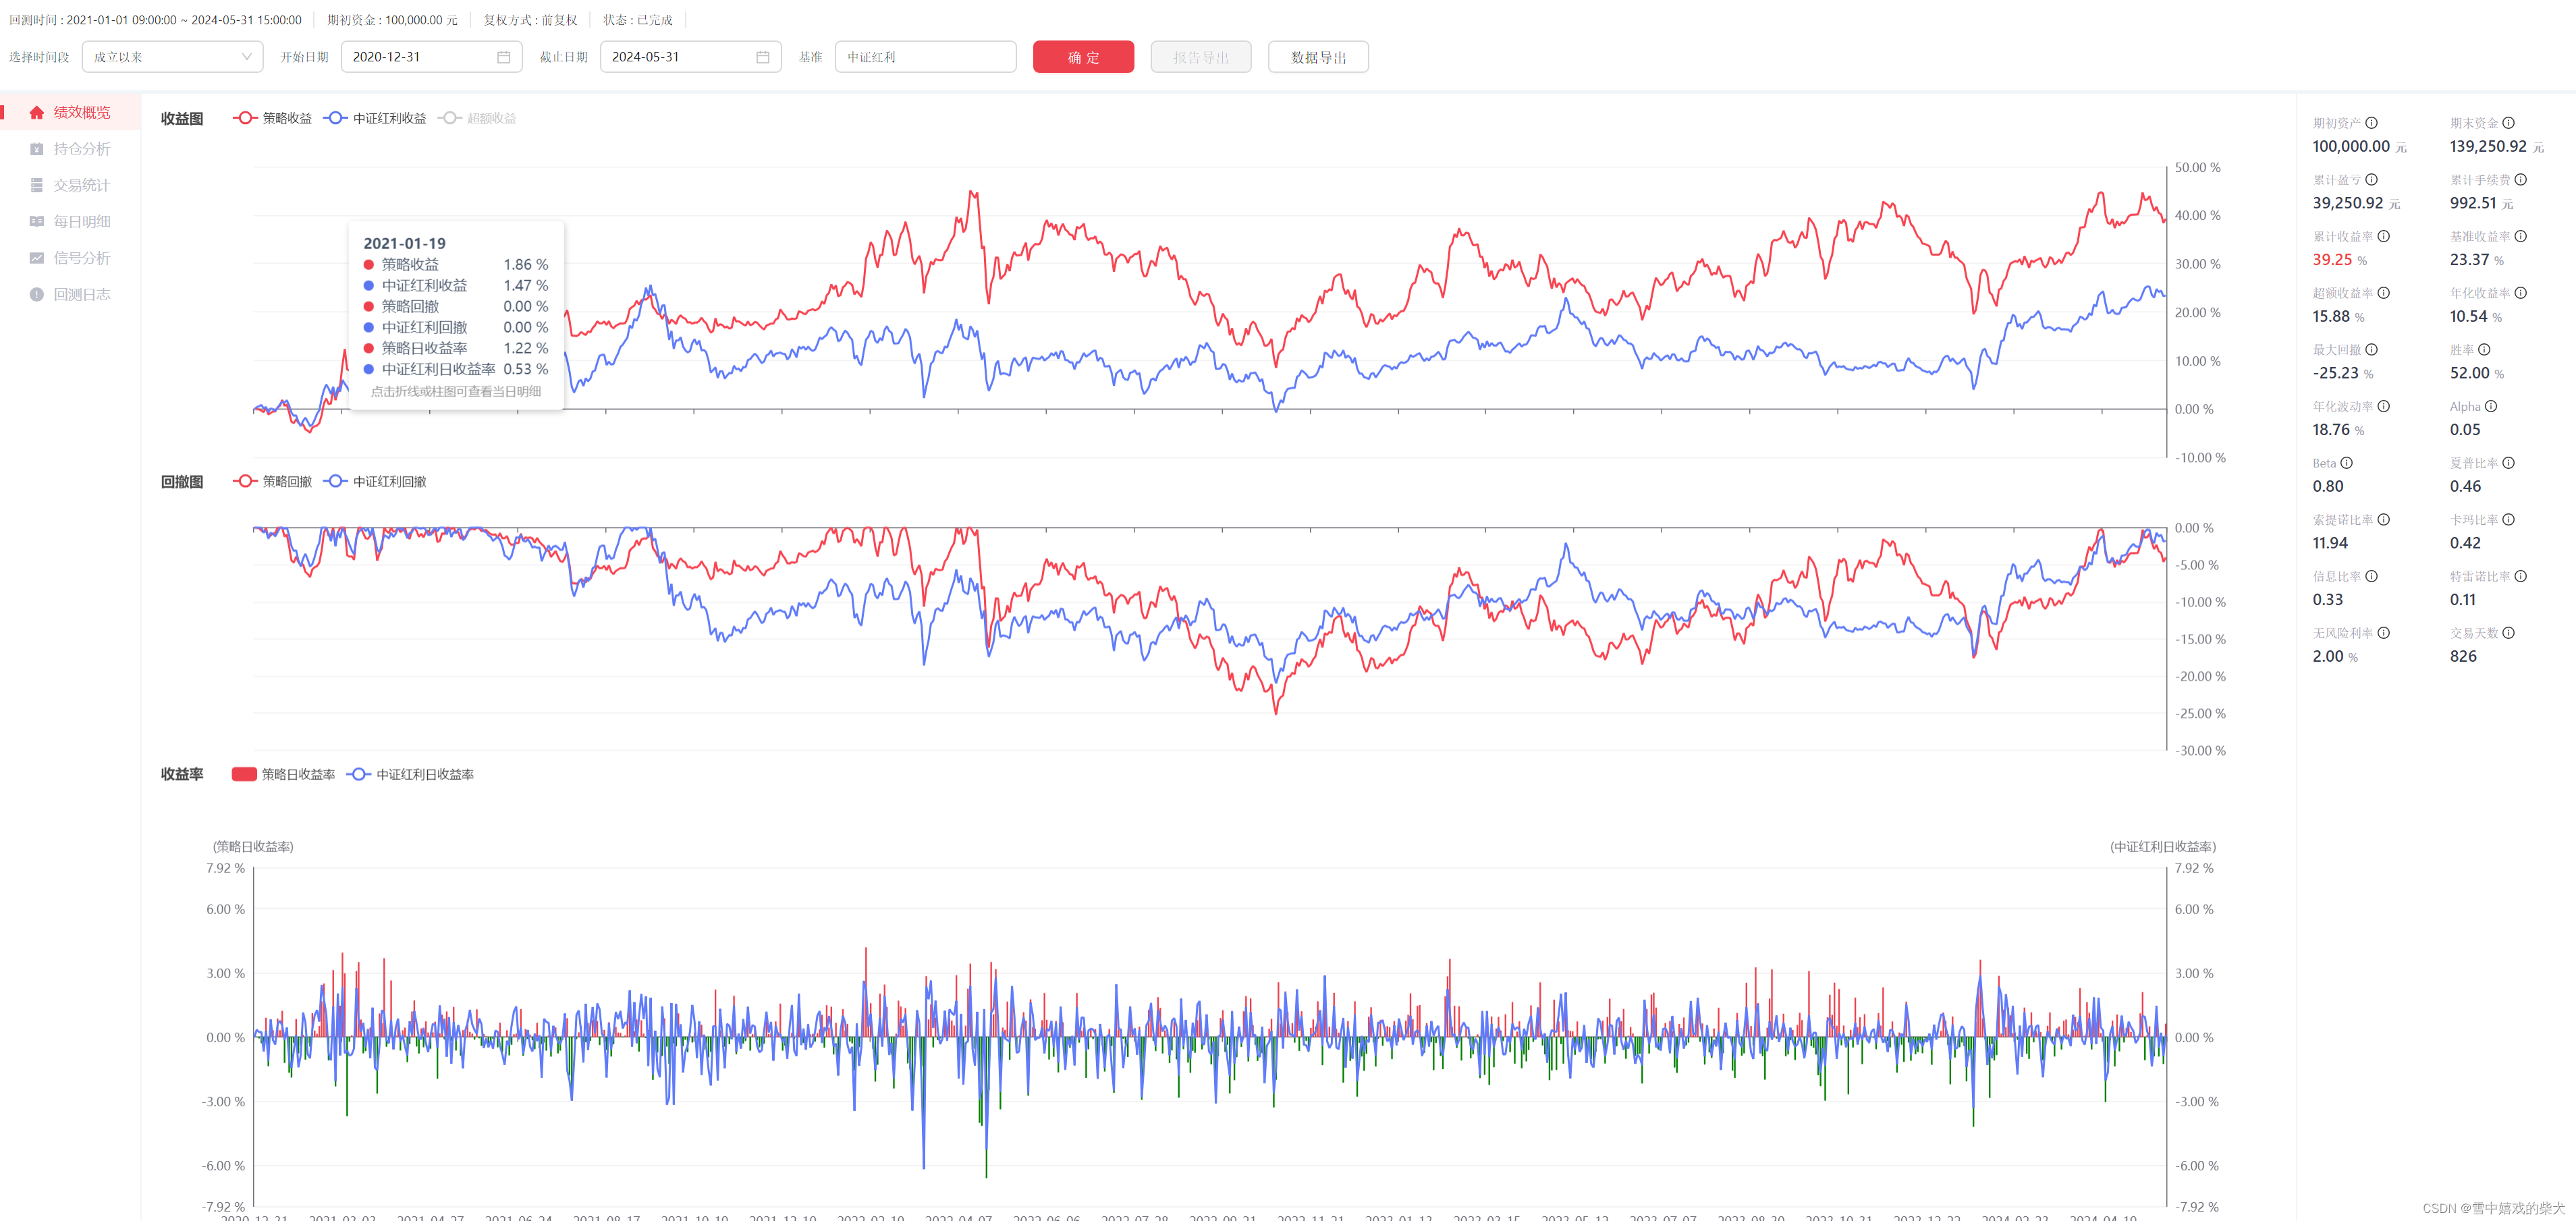Click info icon next to 夏普比率
The height and width of the screenshot is (1221, 2576).
[2509, 463]
